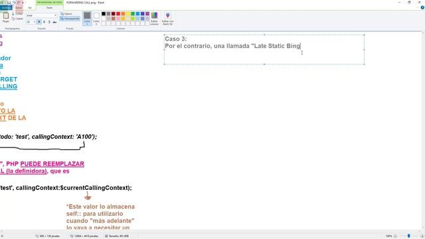Pick the white color swatch
This screenshot has width=425, height=239.
tap(104, 19)
